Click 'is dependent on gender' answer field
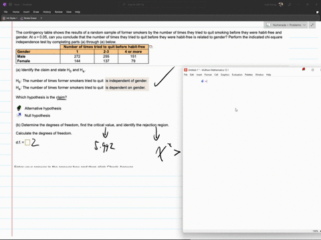This screenshot has height=240, width=321. [x=126, y=87]
